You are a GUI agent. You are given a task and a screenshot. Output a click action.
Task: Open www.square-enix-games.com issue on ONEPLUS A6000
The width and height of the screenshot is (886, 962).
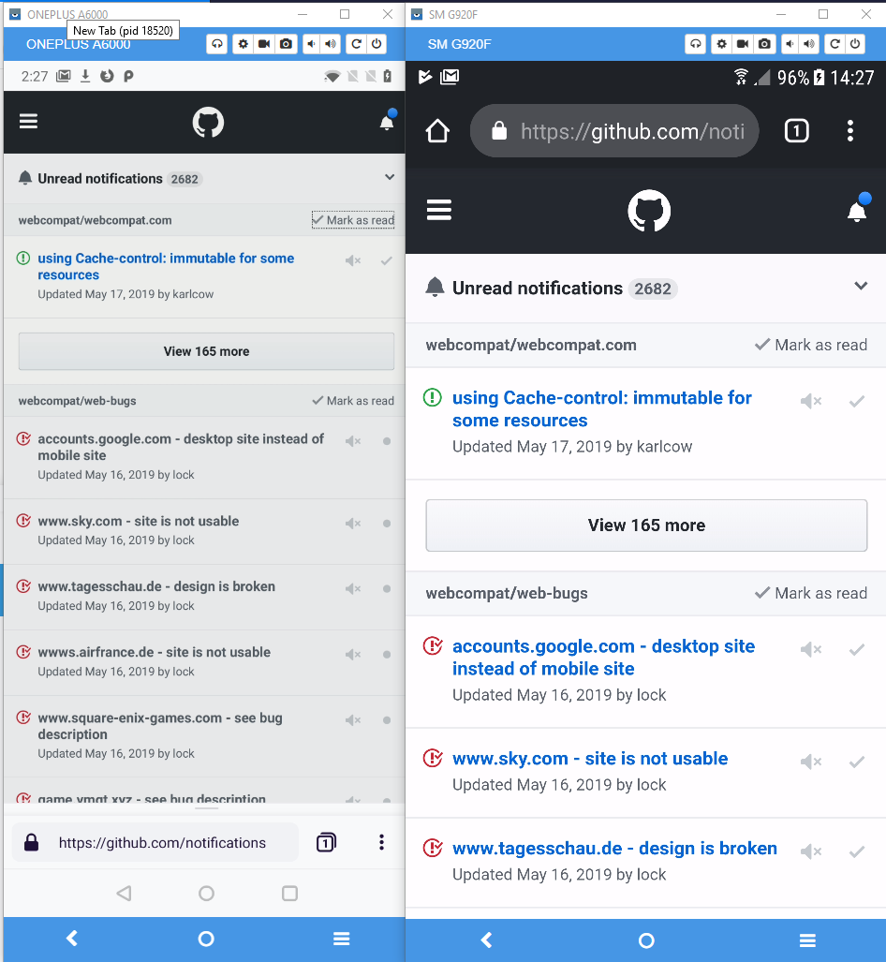point(160,726)
